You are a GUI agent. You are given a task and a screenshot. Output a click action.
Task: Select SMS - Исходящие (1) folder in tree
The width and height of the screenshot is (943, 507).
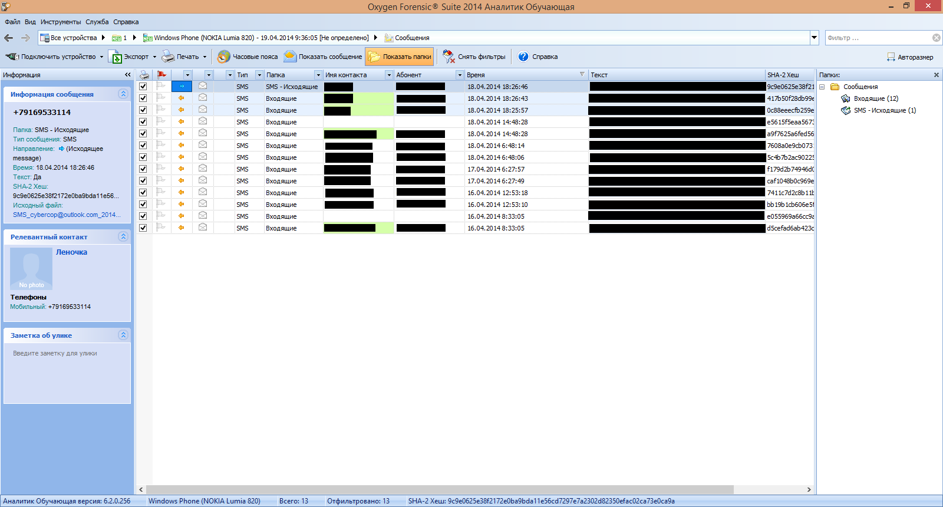click(x=885, y=110)
